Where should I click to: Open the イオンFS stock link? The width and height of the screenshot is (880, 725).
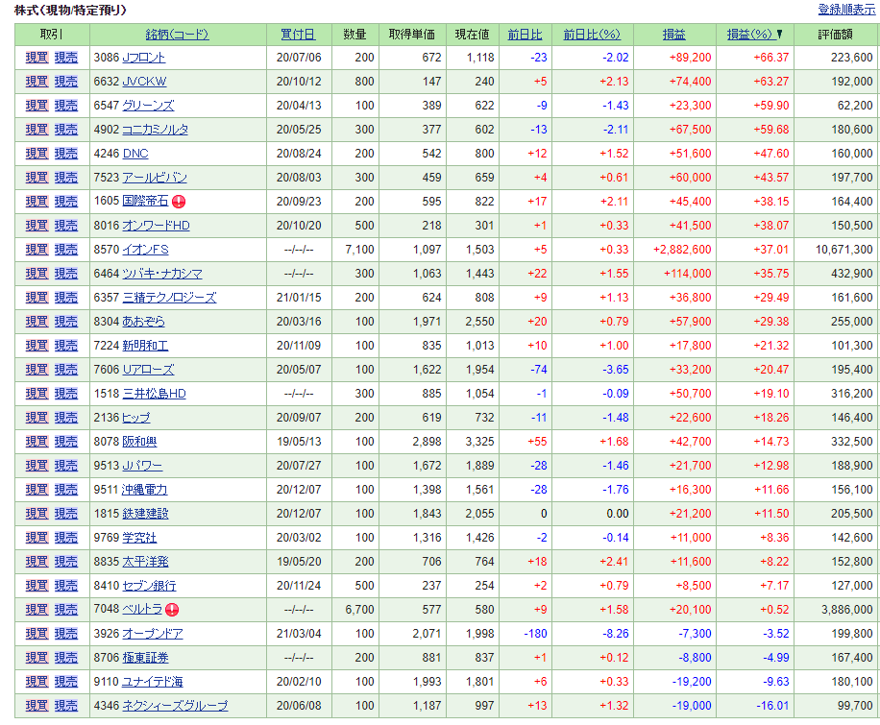pos(145,249)
